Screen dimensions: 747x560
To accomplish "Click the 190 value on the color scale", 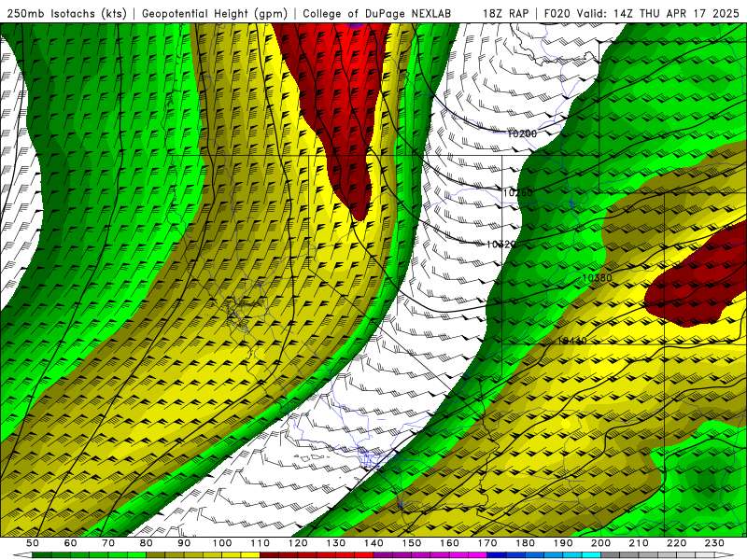I will (563, 543).
